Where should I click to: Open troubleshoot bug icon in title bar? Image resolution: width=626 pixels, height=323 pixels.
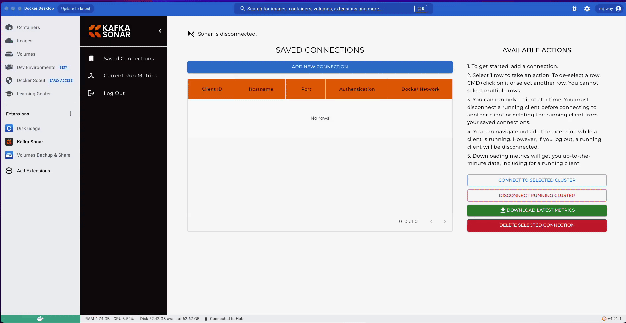pyautogui.click(x=574, y=9)
